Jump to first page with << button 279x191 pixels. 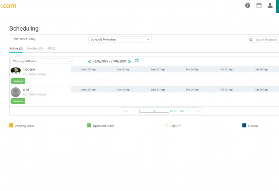(x=125, y=111)
